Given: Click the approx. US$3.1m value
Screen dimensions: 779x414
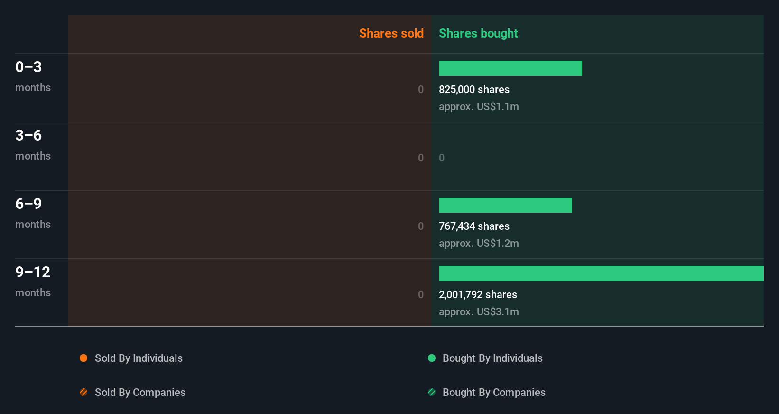Looking at the screenshot, I should [479, 312].
